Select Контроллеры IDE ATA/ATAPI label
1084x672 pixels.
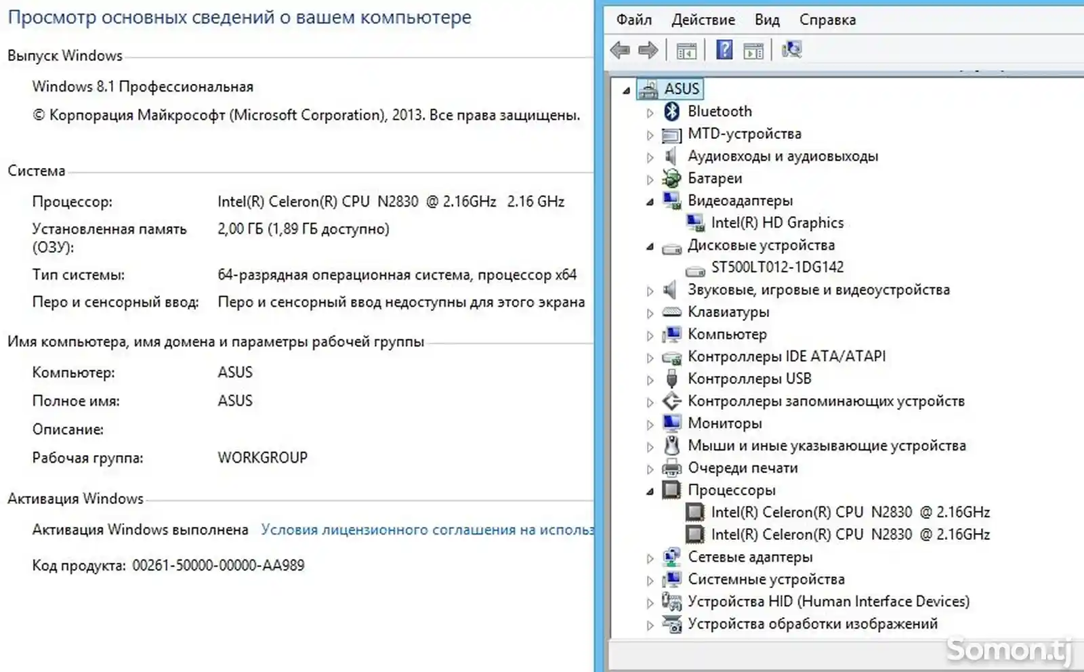(787, 356)
